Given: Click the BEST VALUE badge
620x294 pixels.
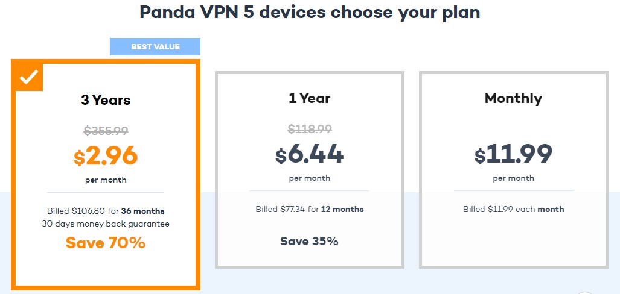Looking at the screenshot, I should click(x=155, y=46).
